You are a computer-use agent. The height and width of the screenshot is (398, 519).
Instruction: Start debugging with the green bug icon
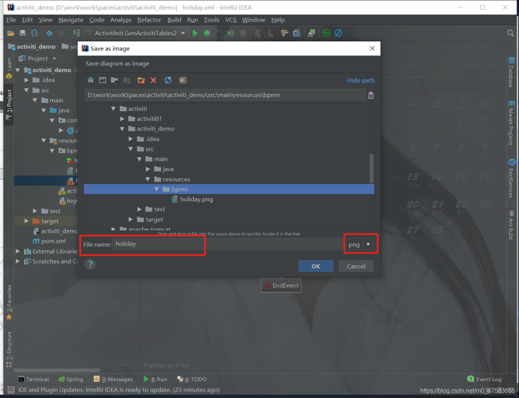[207, 33]
